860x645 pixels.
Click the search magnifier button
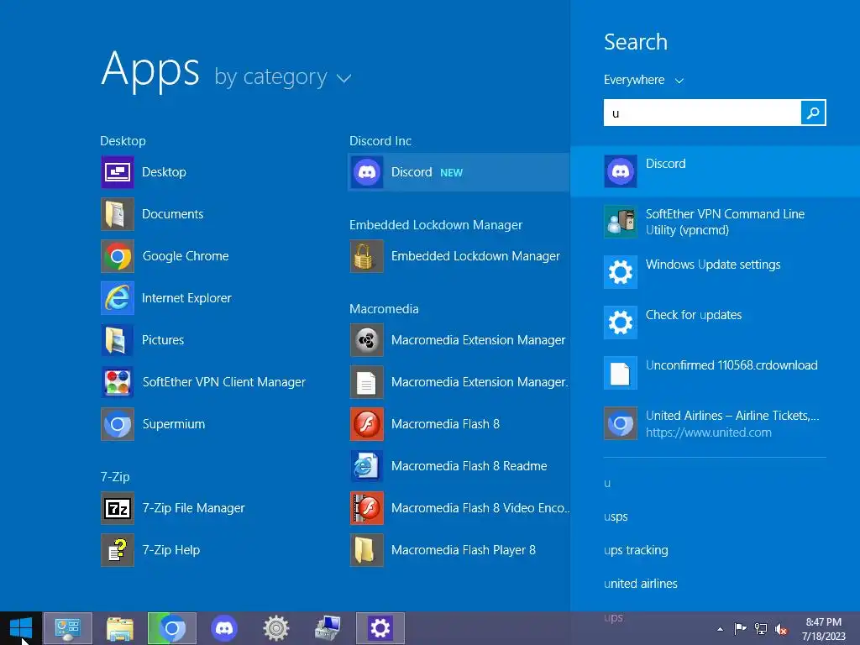813,113
